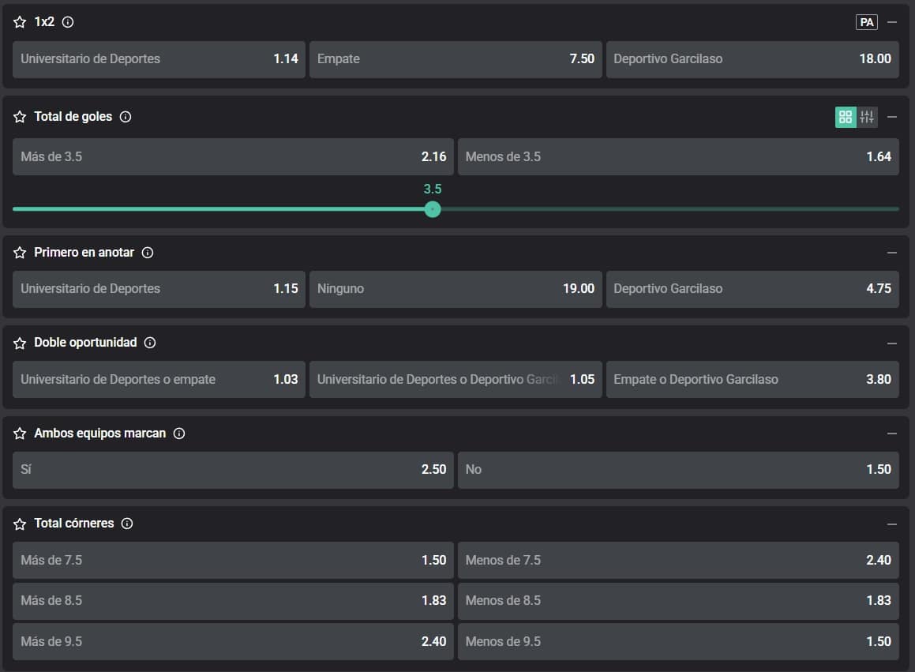
Task: Open info tooltip for Total de goles
Action: (x=126, y=117)
